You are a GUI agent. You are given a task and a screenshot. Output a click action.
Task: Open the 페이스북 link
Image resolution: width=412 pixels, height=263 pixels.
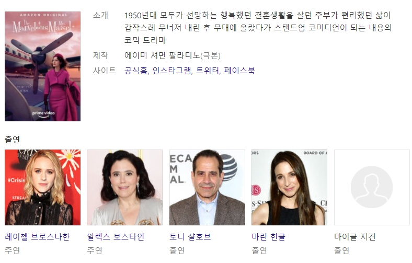point(239,71)
